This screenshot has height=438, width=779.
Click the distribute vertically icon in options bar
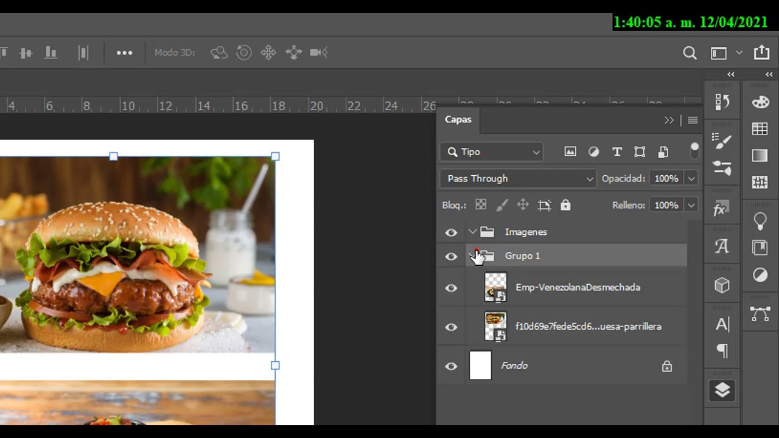click(83, 53)
